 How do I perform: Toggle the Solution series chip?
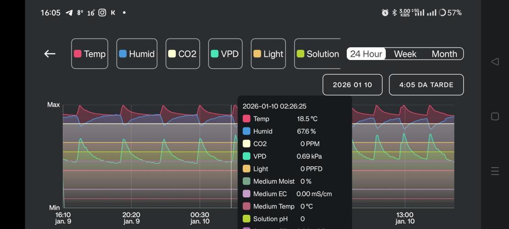[317, 54]
